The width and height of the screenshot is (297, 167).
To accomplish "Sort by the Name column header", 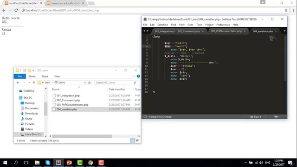I will 56,90.
